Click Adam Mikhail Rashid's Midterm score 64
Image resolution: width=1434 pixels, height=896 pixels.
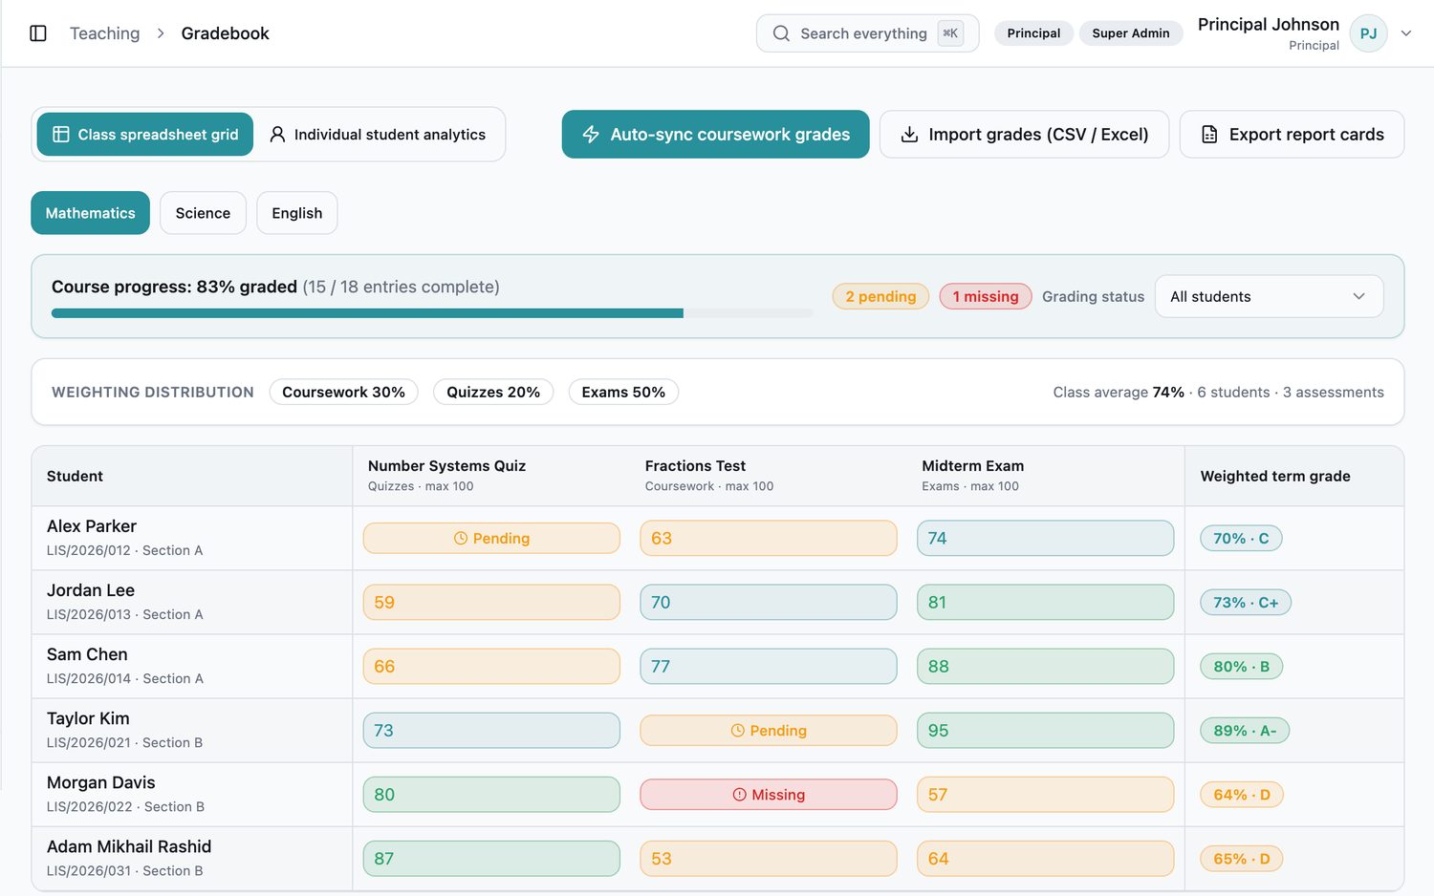click(1045, 859)
